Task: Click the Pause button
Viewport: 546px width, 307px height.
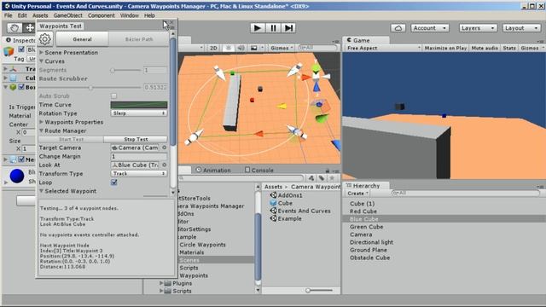Action: click(x=273, y=28)
